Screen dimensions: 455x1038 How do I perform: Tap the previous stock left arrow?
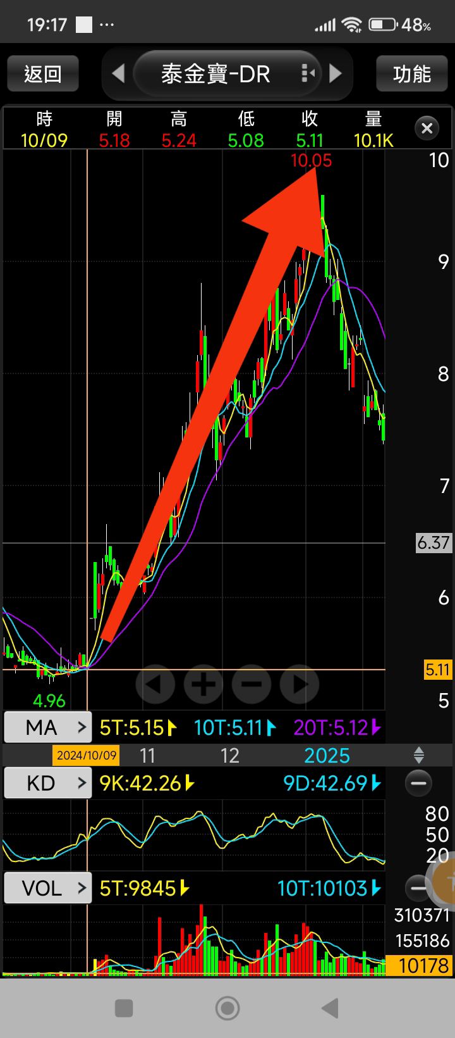118,74
